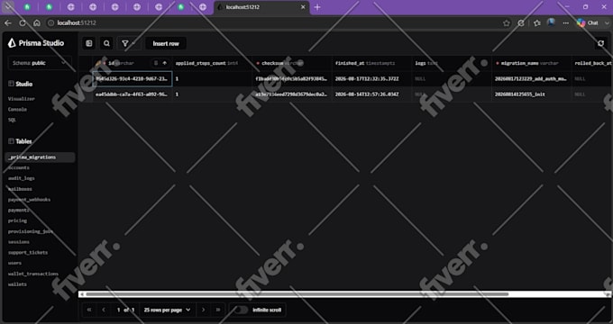This screenshot has width=613, height=324.
Task: Open the browser home page icon
Action: click(x=37, y=23)
